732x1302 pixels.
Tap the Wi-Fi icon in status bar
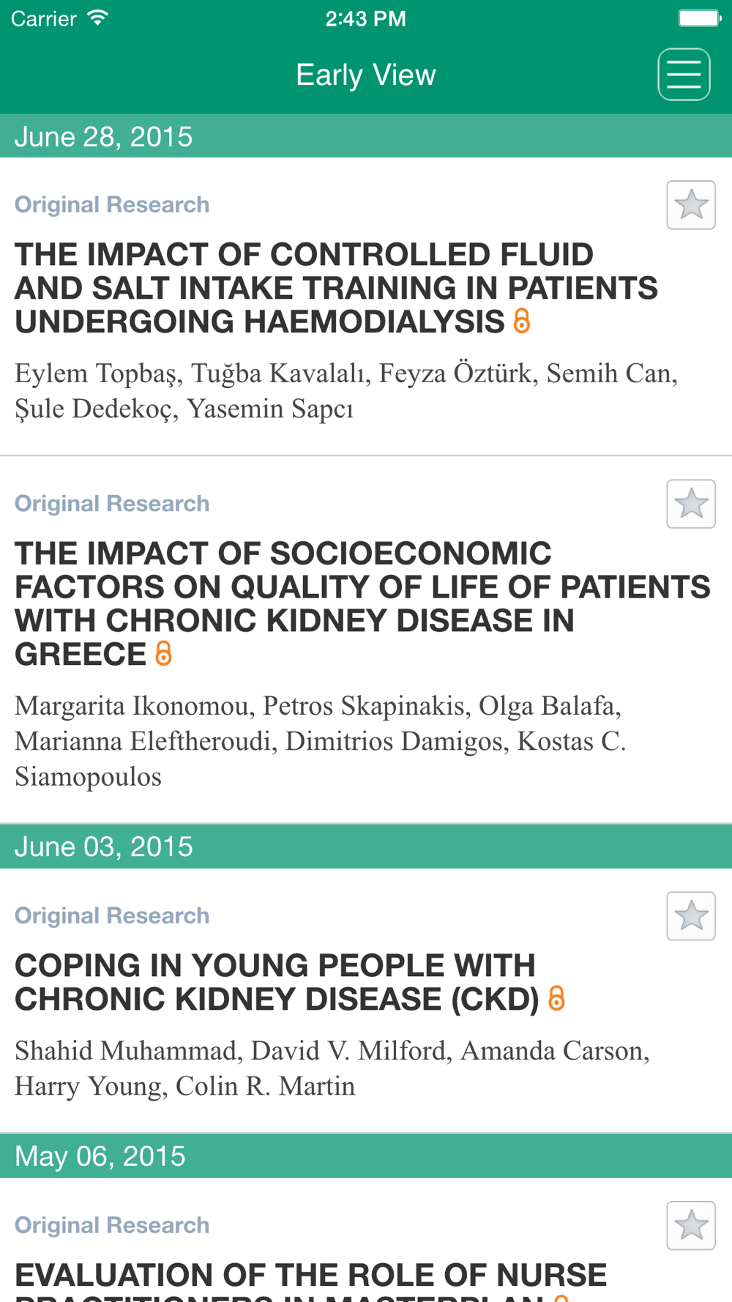coord(97,18)
